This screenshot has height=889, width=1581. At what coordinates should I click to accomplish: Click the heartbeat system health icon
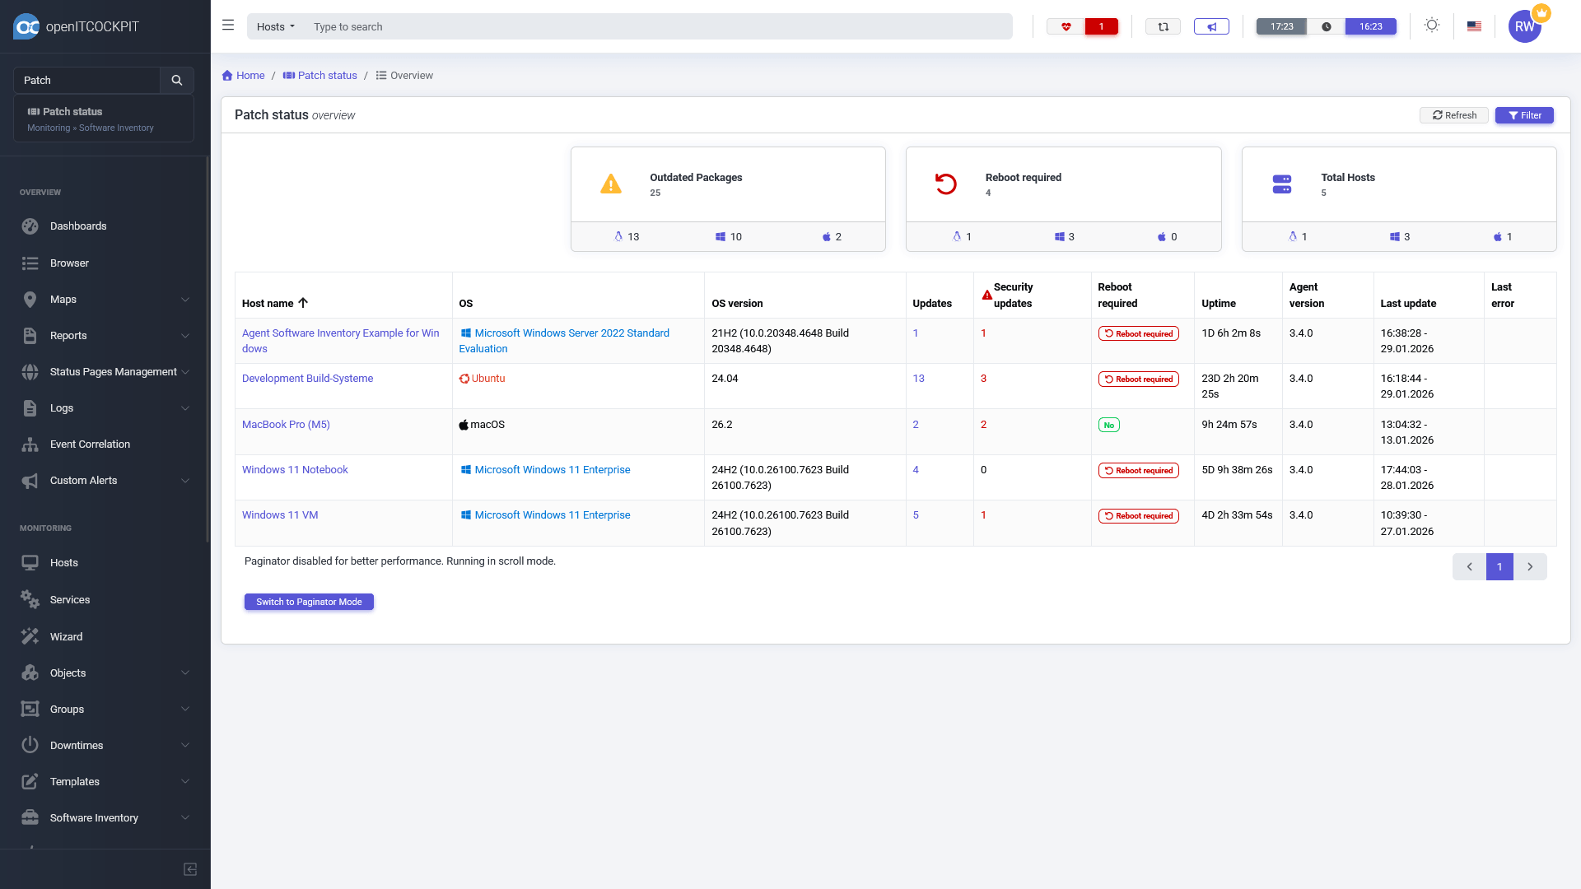(1066, 26)
